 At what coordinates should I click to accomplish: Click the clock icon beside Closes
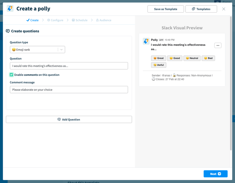coord(153,79)
